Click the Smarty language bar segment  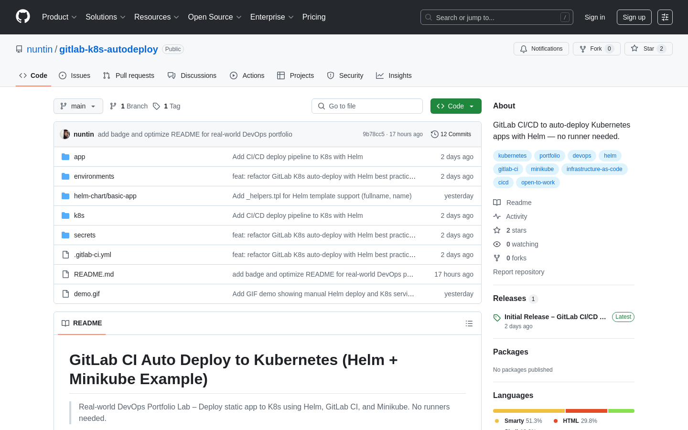click(529, 411)
